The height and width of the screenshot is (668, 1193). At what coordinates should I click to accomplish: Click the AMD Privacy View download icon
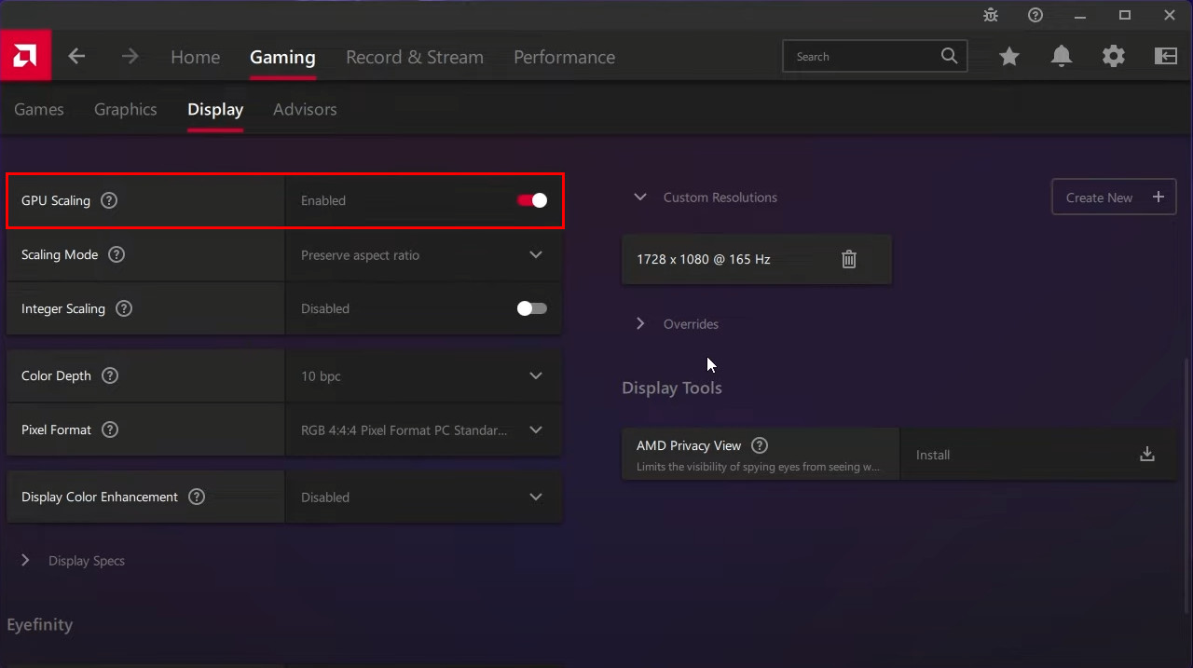click(x=1147, y=454)
